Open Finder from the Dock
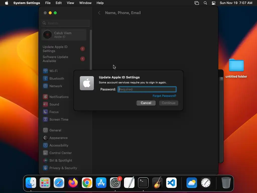Viewport: 257px width, 193px height. (31, 183)
